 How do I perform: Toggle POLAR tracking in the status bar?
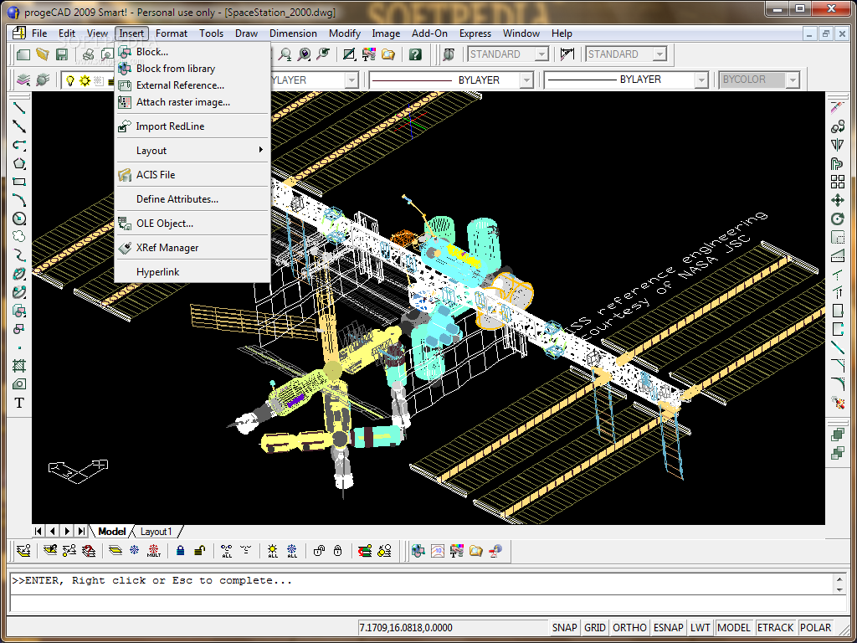pos(815,628)
